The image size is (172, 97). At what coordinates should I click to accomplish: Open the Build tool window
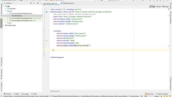point(16,94)
